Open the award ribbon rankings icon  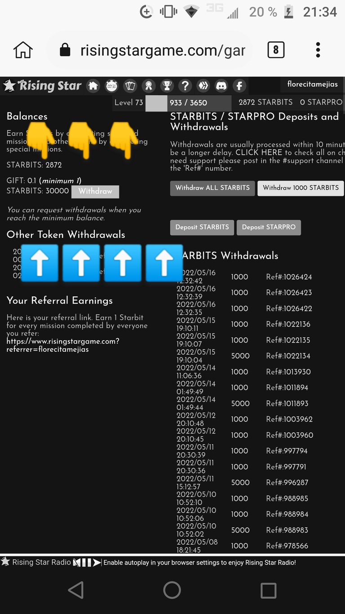click(x=148, y=85)
